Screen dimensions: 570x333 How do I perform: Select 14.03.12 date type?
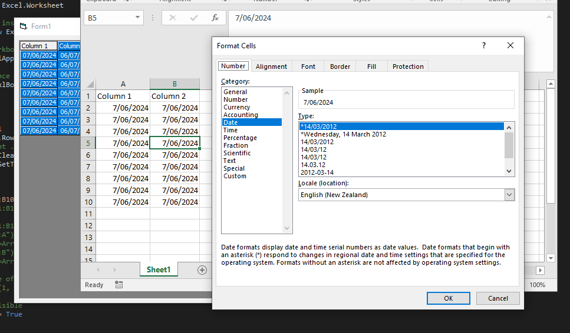401,165
